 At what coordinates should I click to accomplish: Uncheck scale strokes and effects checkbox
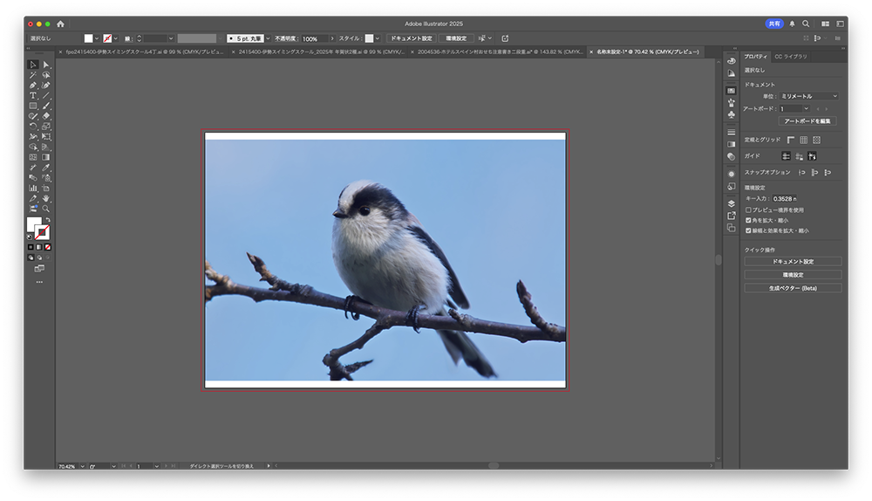tap(748, 230)
